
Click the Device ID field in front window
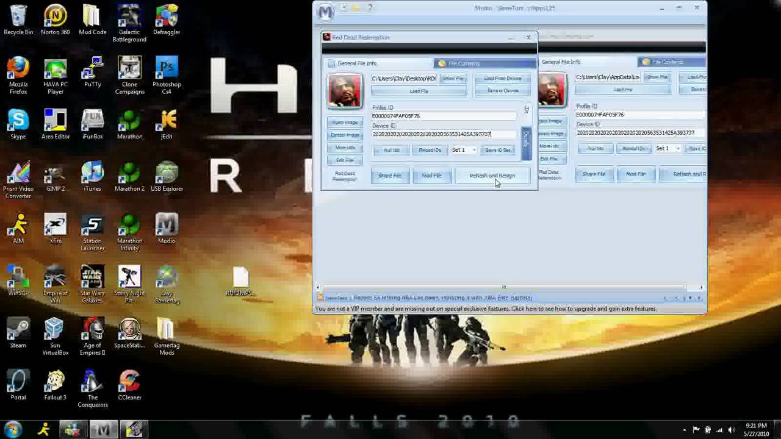click(444, 134)
